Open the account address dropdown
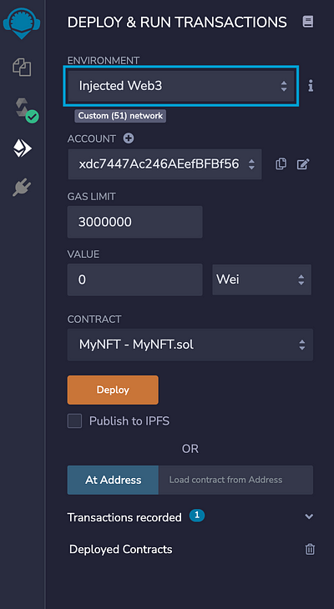334x609 pixels. pos(164,164)
